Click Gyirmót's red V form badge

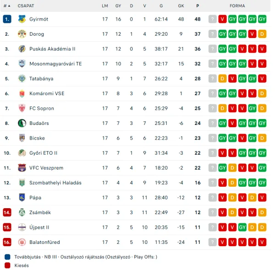click(222, 19)
